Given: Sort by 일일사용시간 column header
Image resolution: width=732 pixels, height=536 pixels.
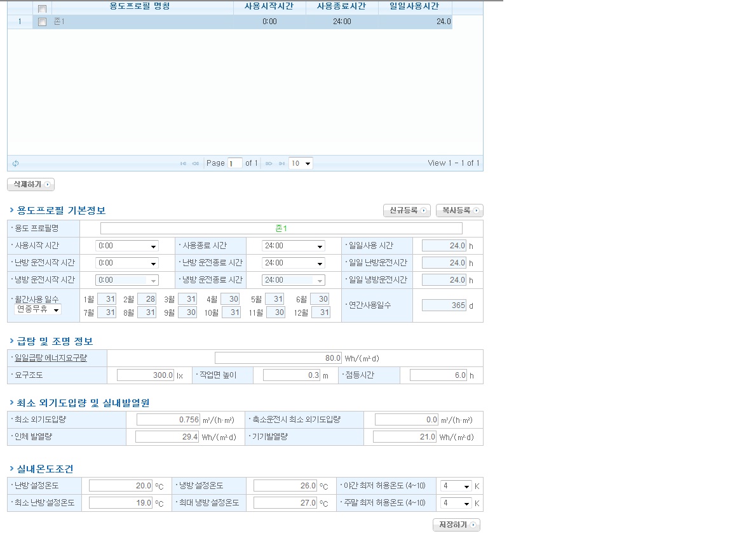Looking at the screenshot, I should pyautogui.click(x=415, y=6).
